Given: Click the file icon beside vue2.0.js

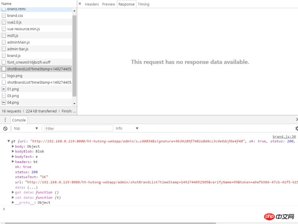Looking at the screenshot, I should [x=4, y=22].
